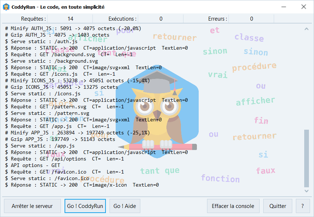
Task: Click log line 'Gzip APP_JS : 197749 -> 51143 octets'
Action: click(x=60, y=139)
